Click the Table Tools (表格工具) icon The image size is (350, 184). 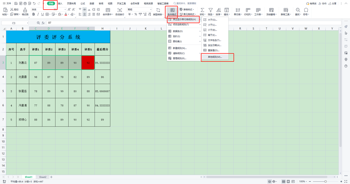click(x=286, y=10)
